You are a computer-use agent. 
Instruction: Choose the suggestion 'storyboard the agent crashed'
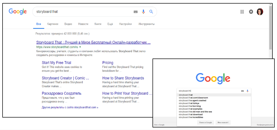[214, 100]
